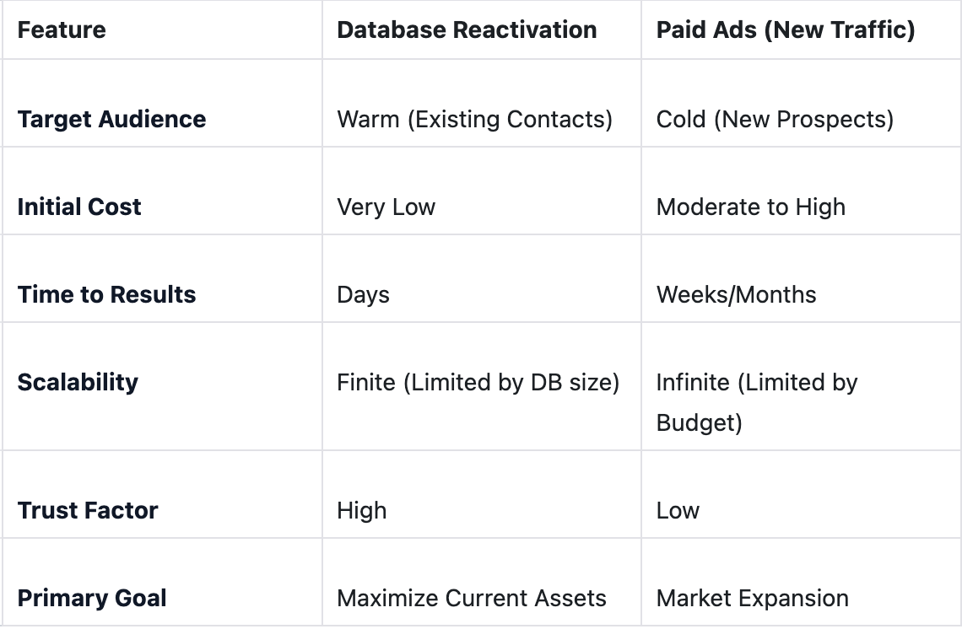Click the High trust factor cell

point(361,510)
